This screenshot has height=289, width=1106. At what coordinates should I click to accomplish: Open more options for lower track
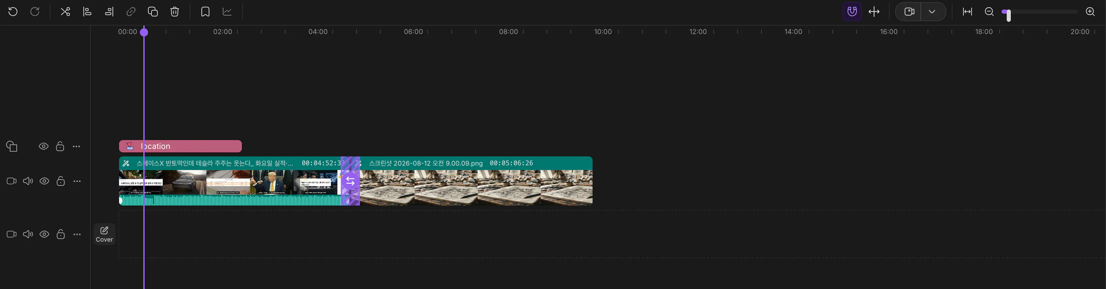pyautogui.click(x=77, y=234)
